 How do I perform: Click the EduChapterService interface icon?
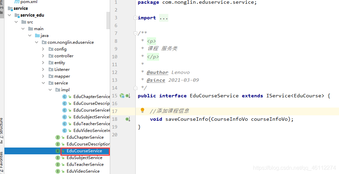click(57, 137)
